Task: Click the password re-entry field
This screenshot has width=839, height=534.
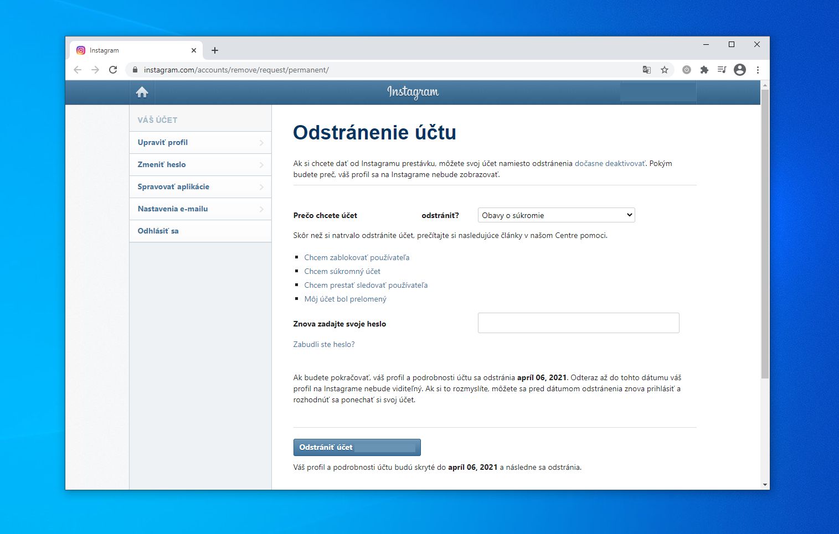Action: [x=578, y=323]
